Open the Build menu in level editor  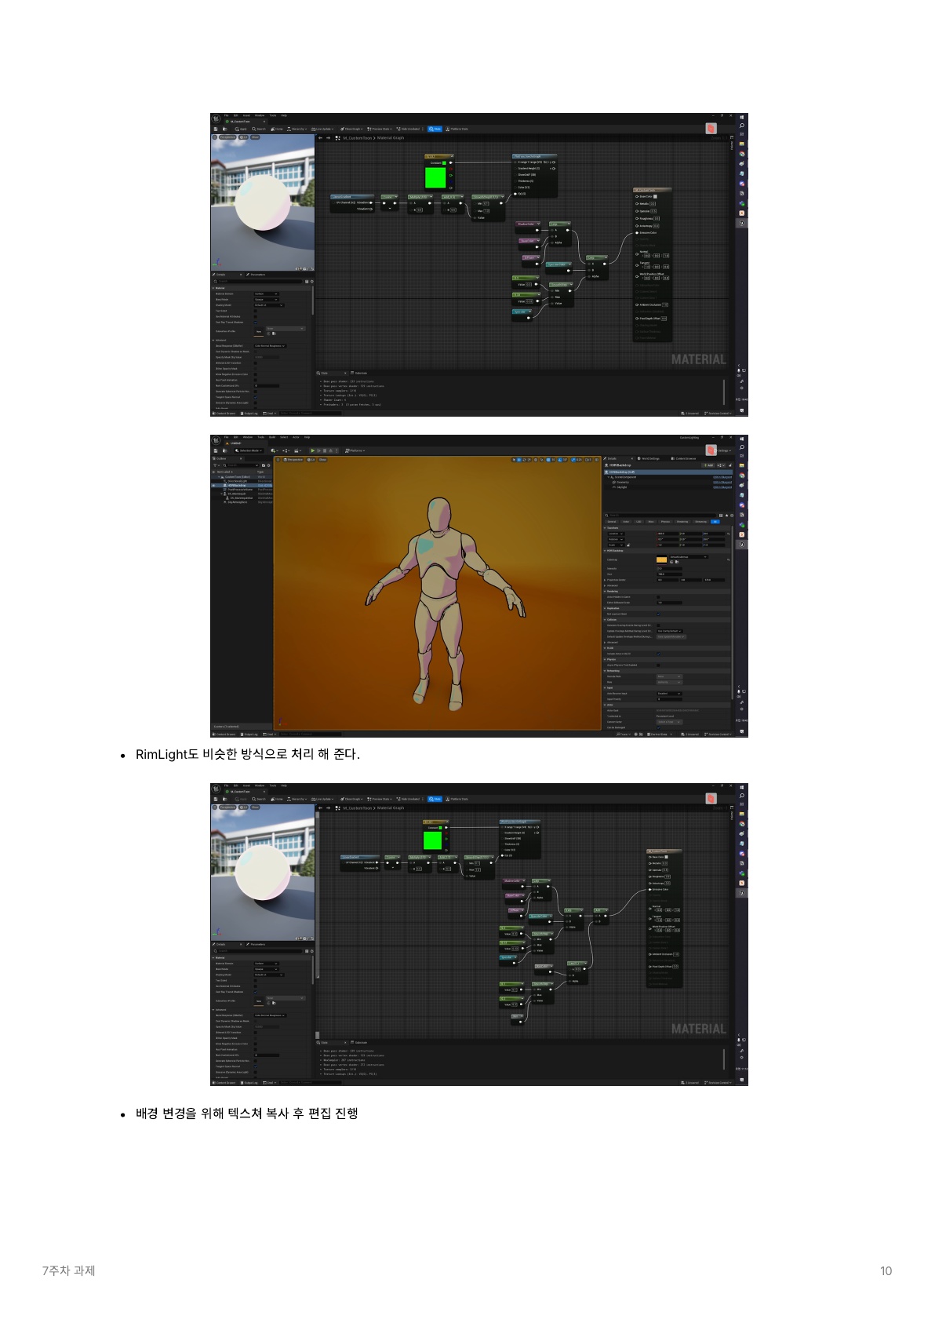coord(272,437)
